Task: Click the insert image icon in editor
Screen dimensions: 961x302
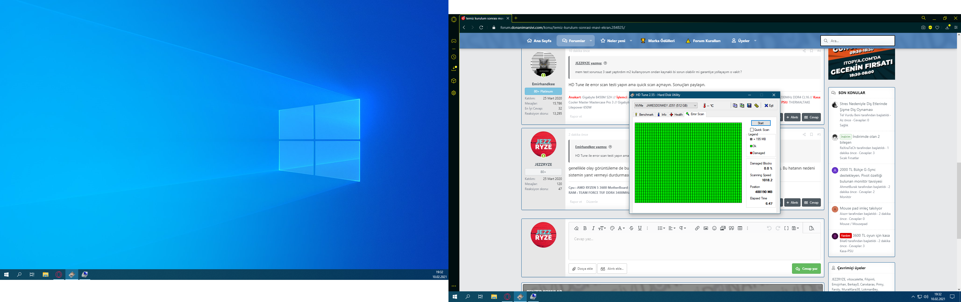Action: click(x=706, y=228)
